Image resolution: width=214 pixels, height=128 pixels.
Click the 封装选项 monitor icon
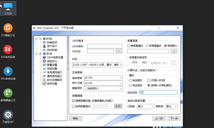pyautogui.click(x=44, y=42)
